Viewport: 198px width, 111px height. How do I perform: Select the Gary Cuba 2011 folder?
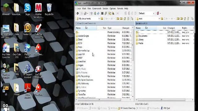pos(17,51)
